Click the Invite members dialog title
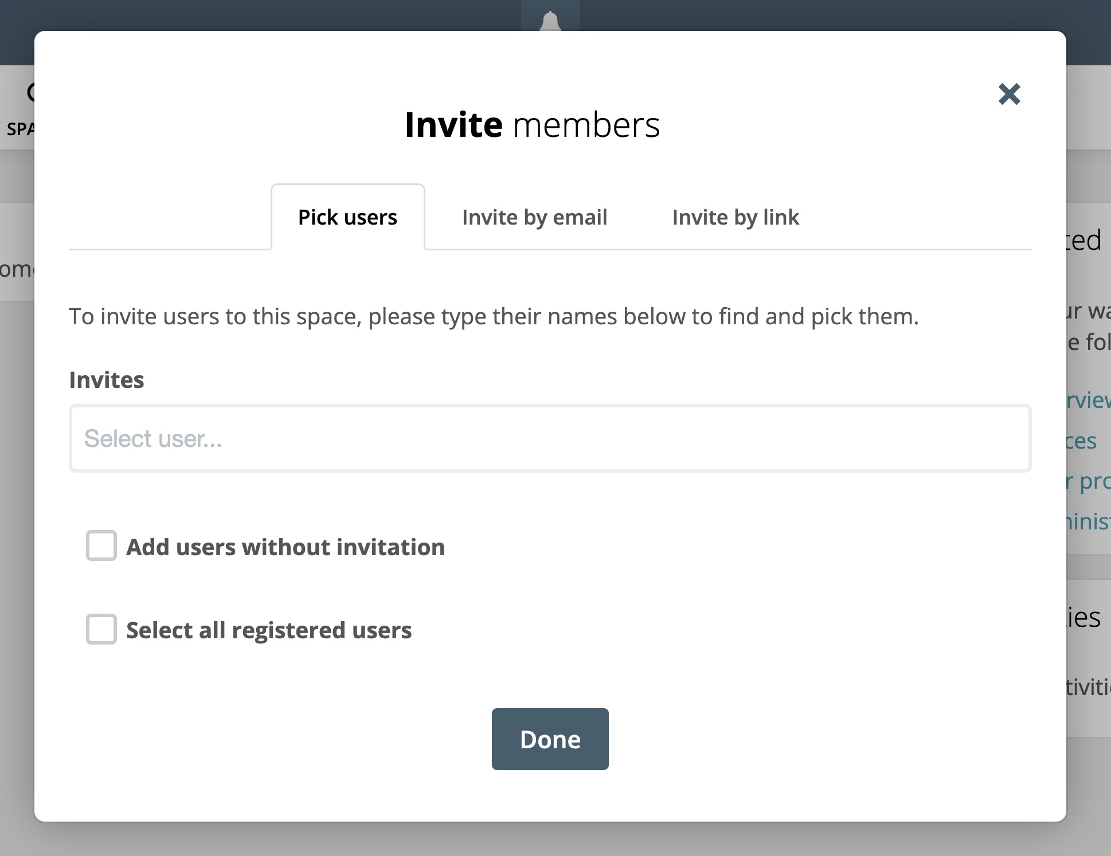The image size is (1111, 856). point(533,124)
